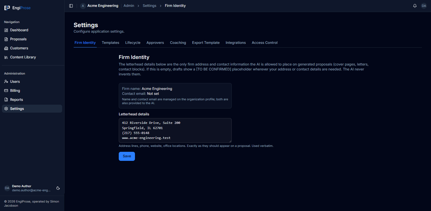Click the Acme Engineering org avatar

point(83,6)
